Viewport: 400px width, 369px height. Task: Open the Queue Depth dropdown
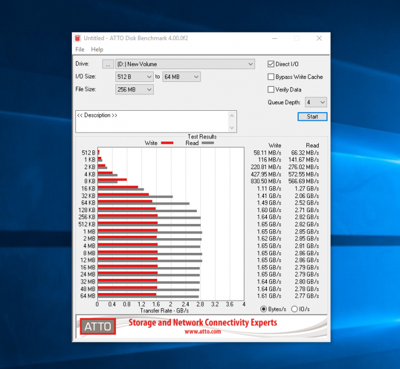pyautogui.click(x=316, y=103)
